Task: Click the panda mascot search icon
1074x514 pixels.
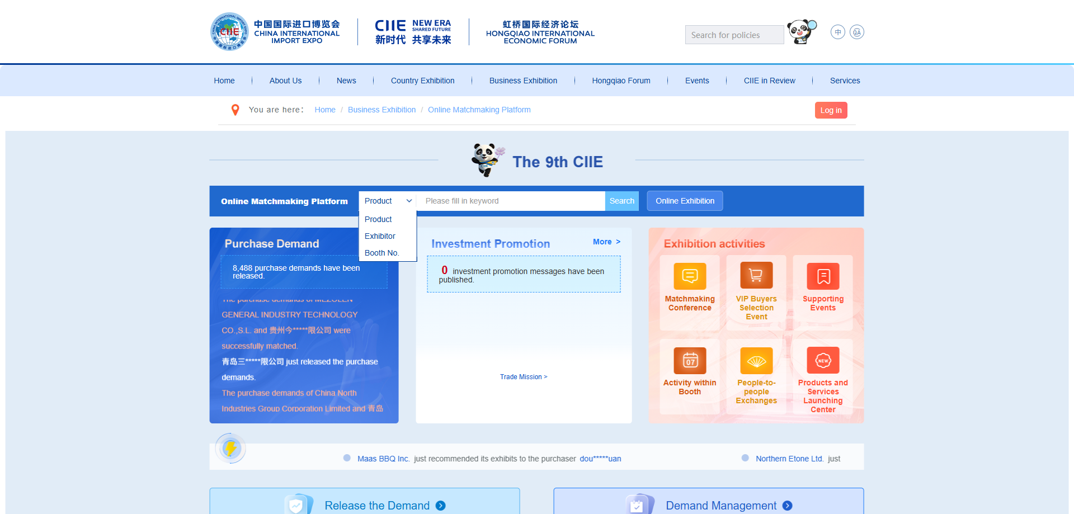Action: tap(802, 32)
